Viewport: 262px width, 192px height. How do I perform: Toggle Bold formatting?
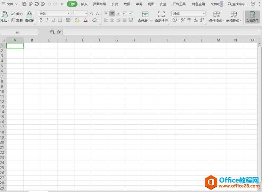click(41, 20)
